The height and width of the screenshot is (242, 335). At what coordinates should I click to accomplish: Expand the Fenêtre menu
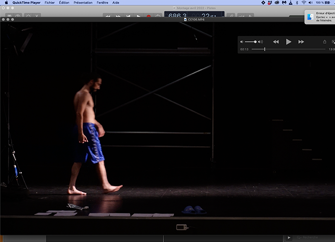click(x=102, y=2)
